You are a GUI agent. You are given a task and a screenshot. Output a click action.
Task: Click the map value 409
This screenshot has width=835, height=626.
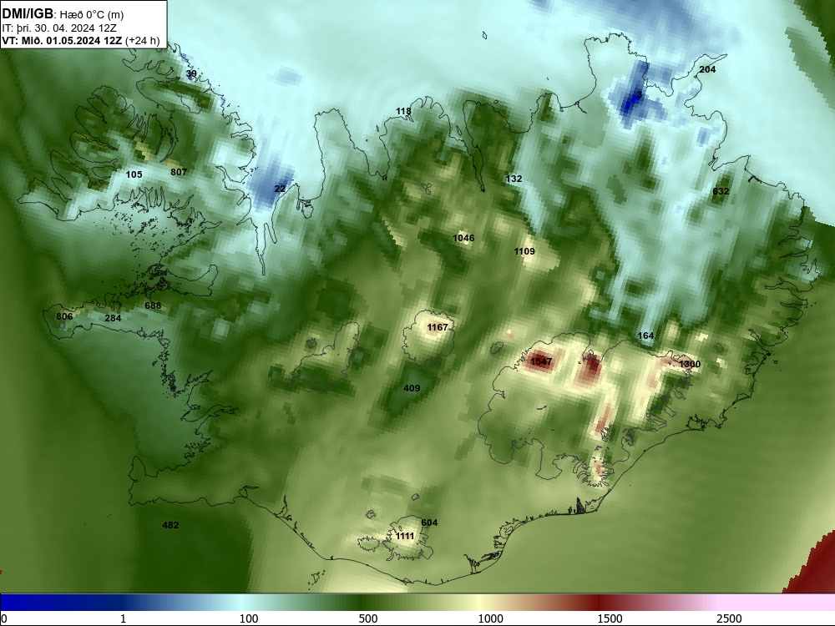point(412,389)
